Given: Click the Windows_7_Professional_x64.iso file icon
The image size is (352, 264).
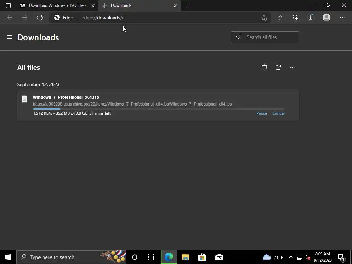Looking at the screenshot, I should click(x=24, y=99).
